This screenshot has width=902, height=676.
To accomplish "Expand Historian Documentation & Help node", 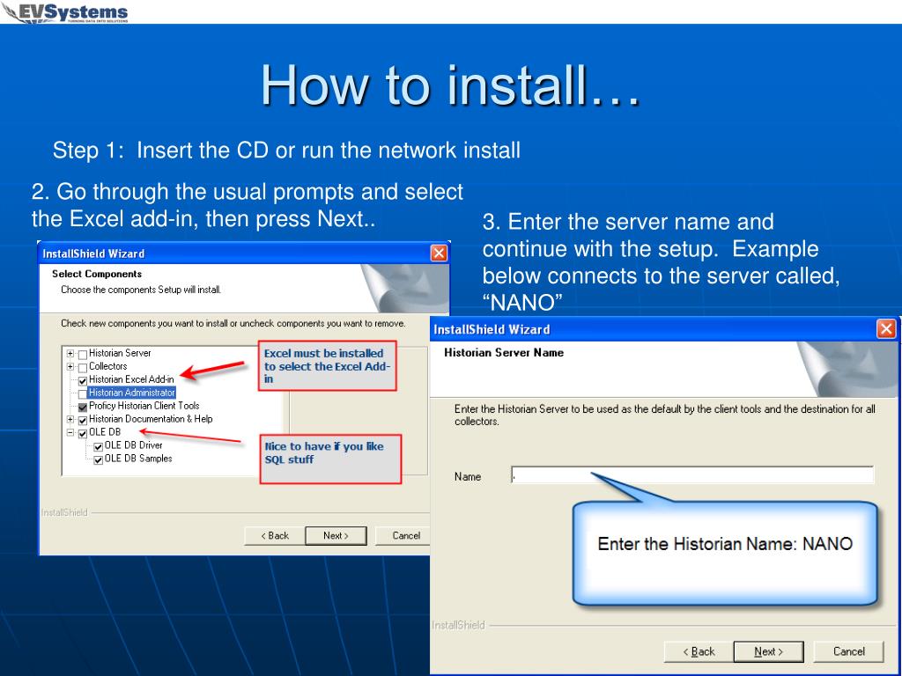I will pos(70,420).
